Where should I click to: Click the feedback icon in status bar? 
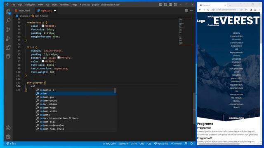click(x=186, y=143)
